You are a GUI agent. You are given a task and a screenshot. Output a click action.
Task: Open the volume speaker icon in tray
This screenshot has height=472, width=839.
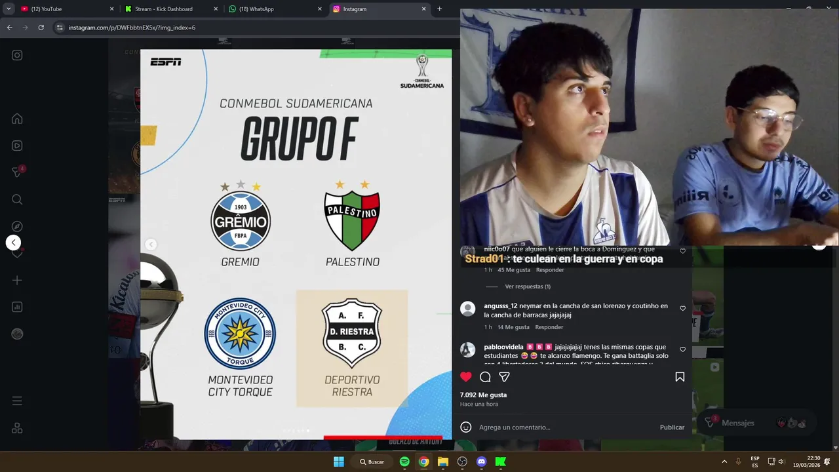pos(781,462)
